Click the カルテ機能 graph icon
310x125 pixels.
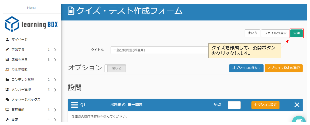[7, 70]
